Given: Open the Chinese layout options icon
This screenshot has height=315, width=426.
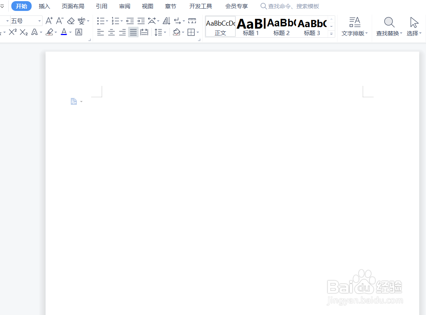Looking at the screenshot, I should (x=152, y=21).
